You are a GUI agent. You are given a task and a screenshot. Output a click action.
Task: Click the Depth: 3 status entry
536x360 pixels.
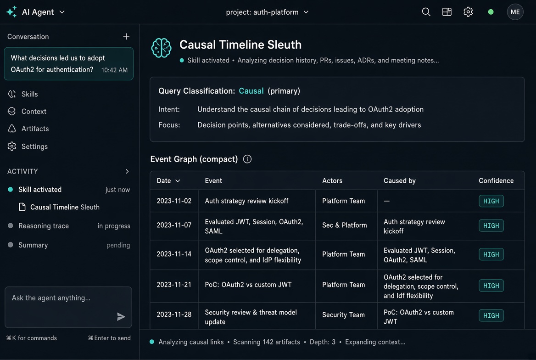point(322,342)
